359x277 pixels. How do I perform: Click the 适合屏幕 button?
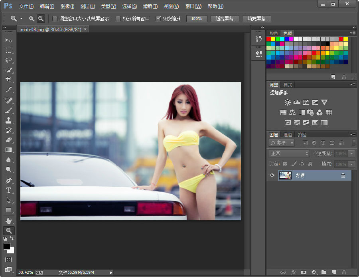pyautogui.click(x=225, y=18)
